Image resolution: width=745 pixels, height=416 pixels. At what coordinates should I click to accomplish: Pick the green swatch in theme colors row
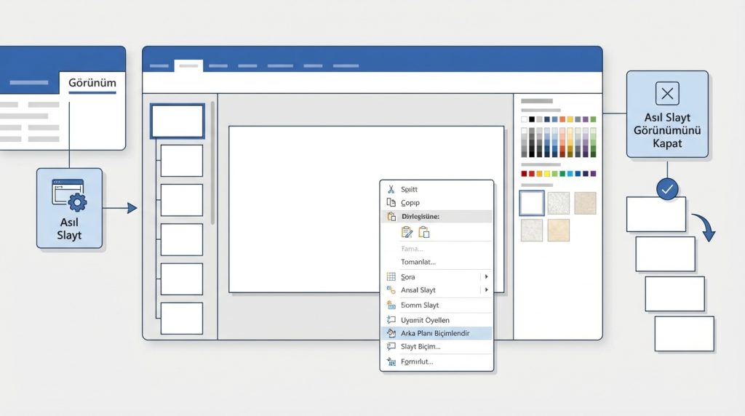pos(593,119)
